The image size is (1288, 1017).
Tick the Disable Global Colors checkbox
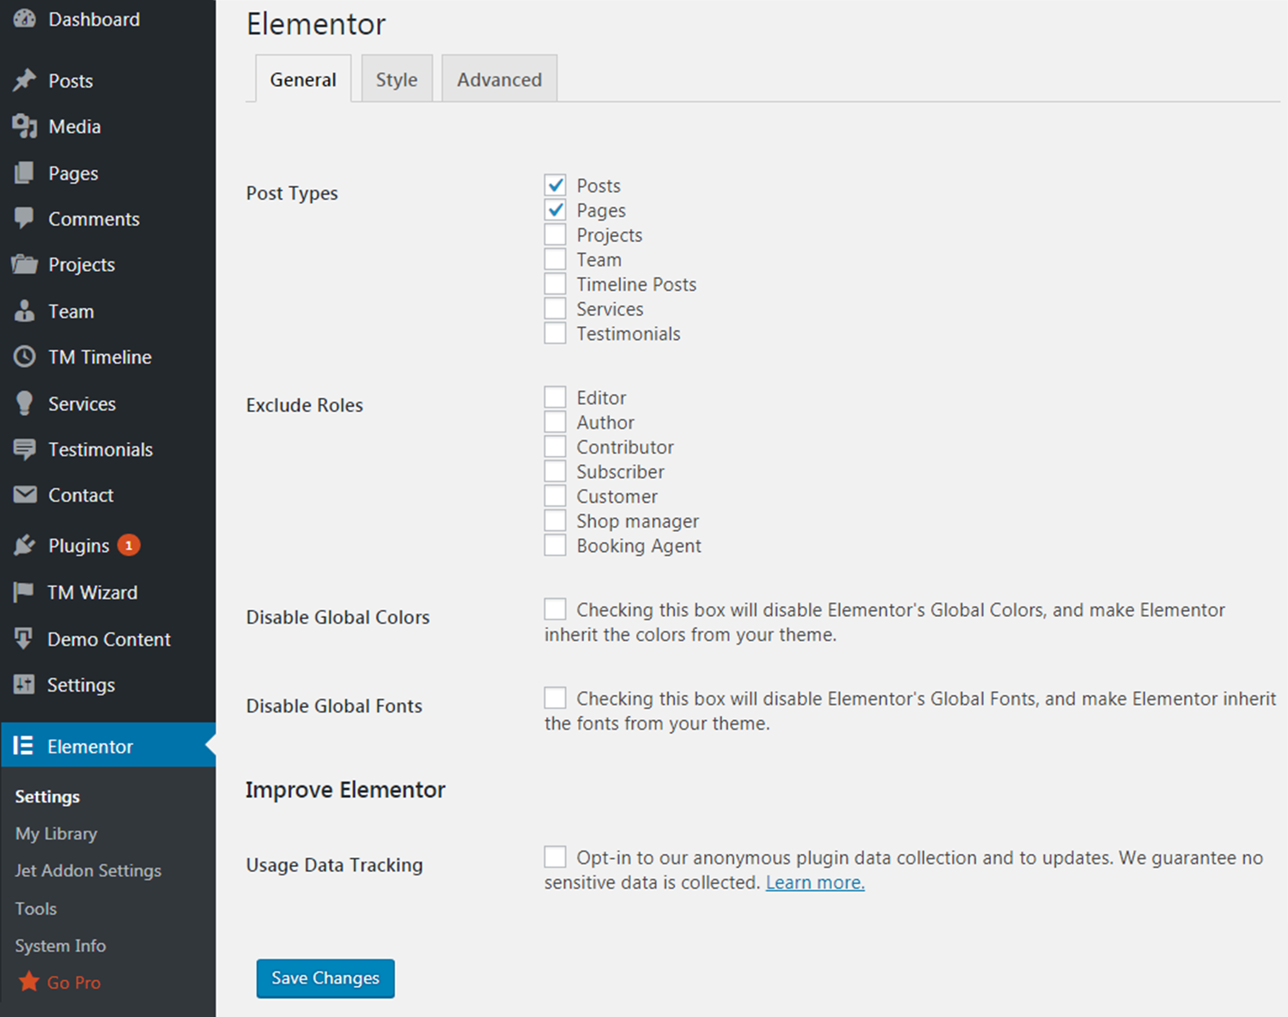[x=556, y=609]
